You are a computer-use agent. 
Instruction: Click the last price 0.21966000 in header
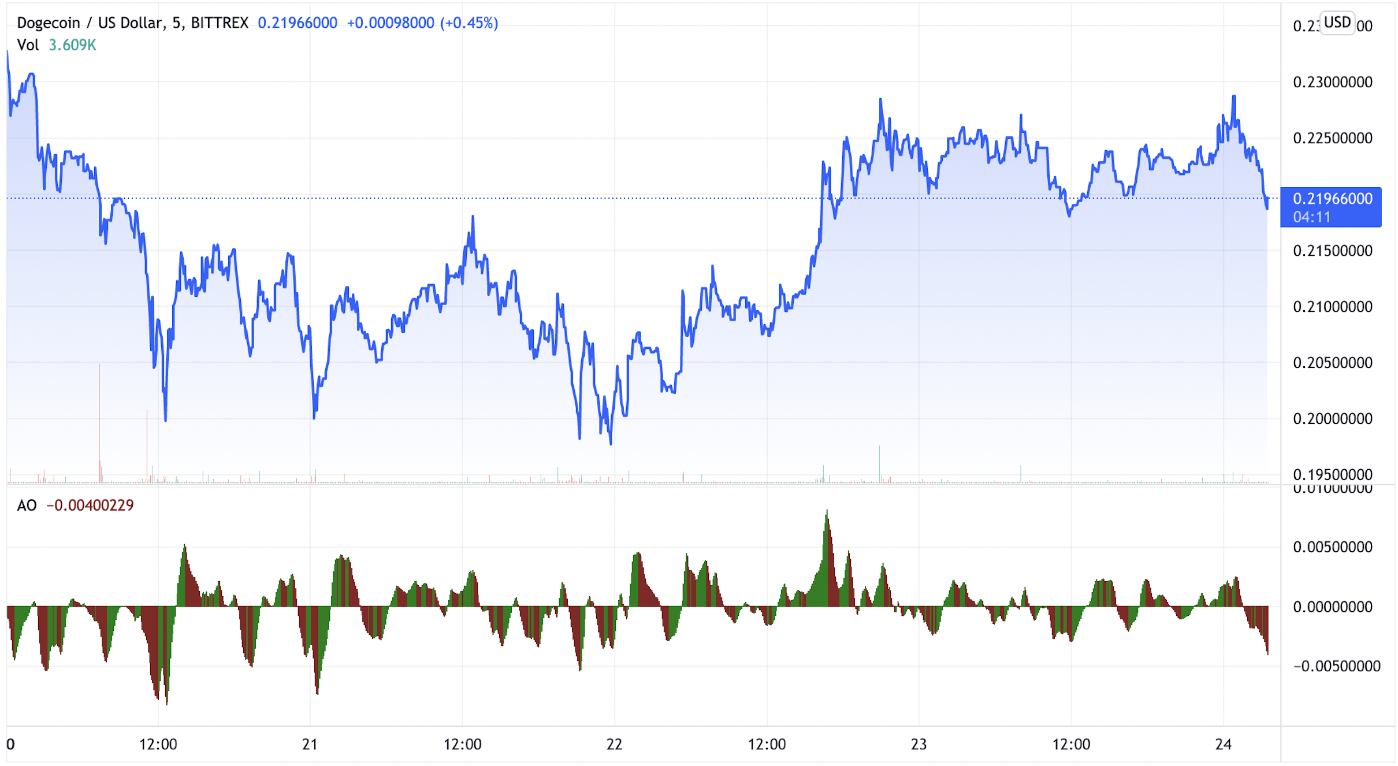(297, 23)
